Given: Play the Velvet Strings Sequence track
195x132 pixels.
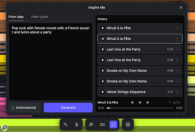Looking at the screenshot, I should [x=103, y=92].
